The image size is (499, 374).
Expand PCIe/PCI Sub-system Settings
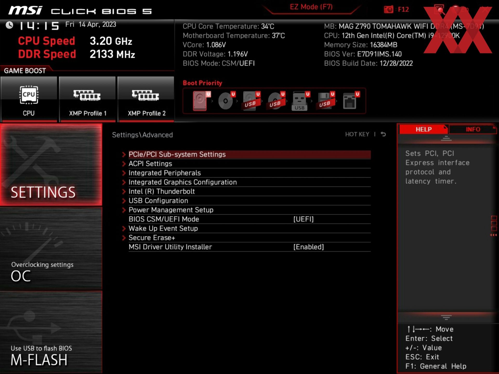click(x=177, y=154)
